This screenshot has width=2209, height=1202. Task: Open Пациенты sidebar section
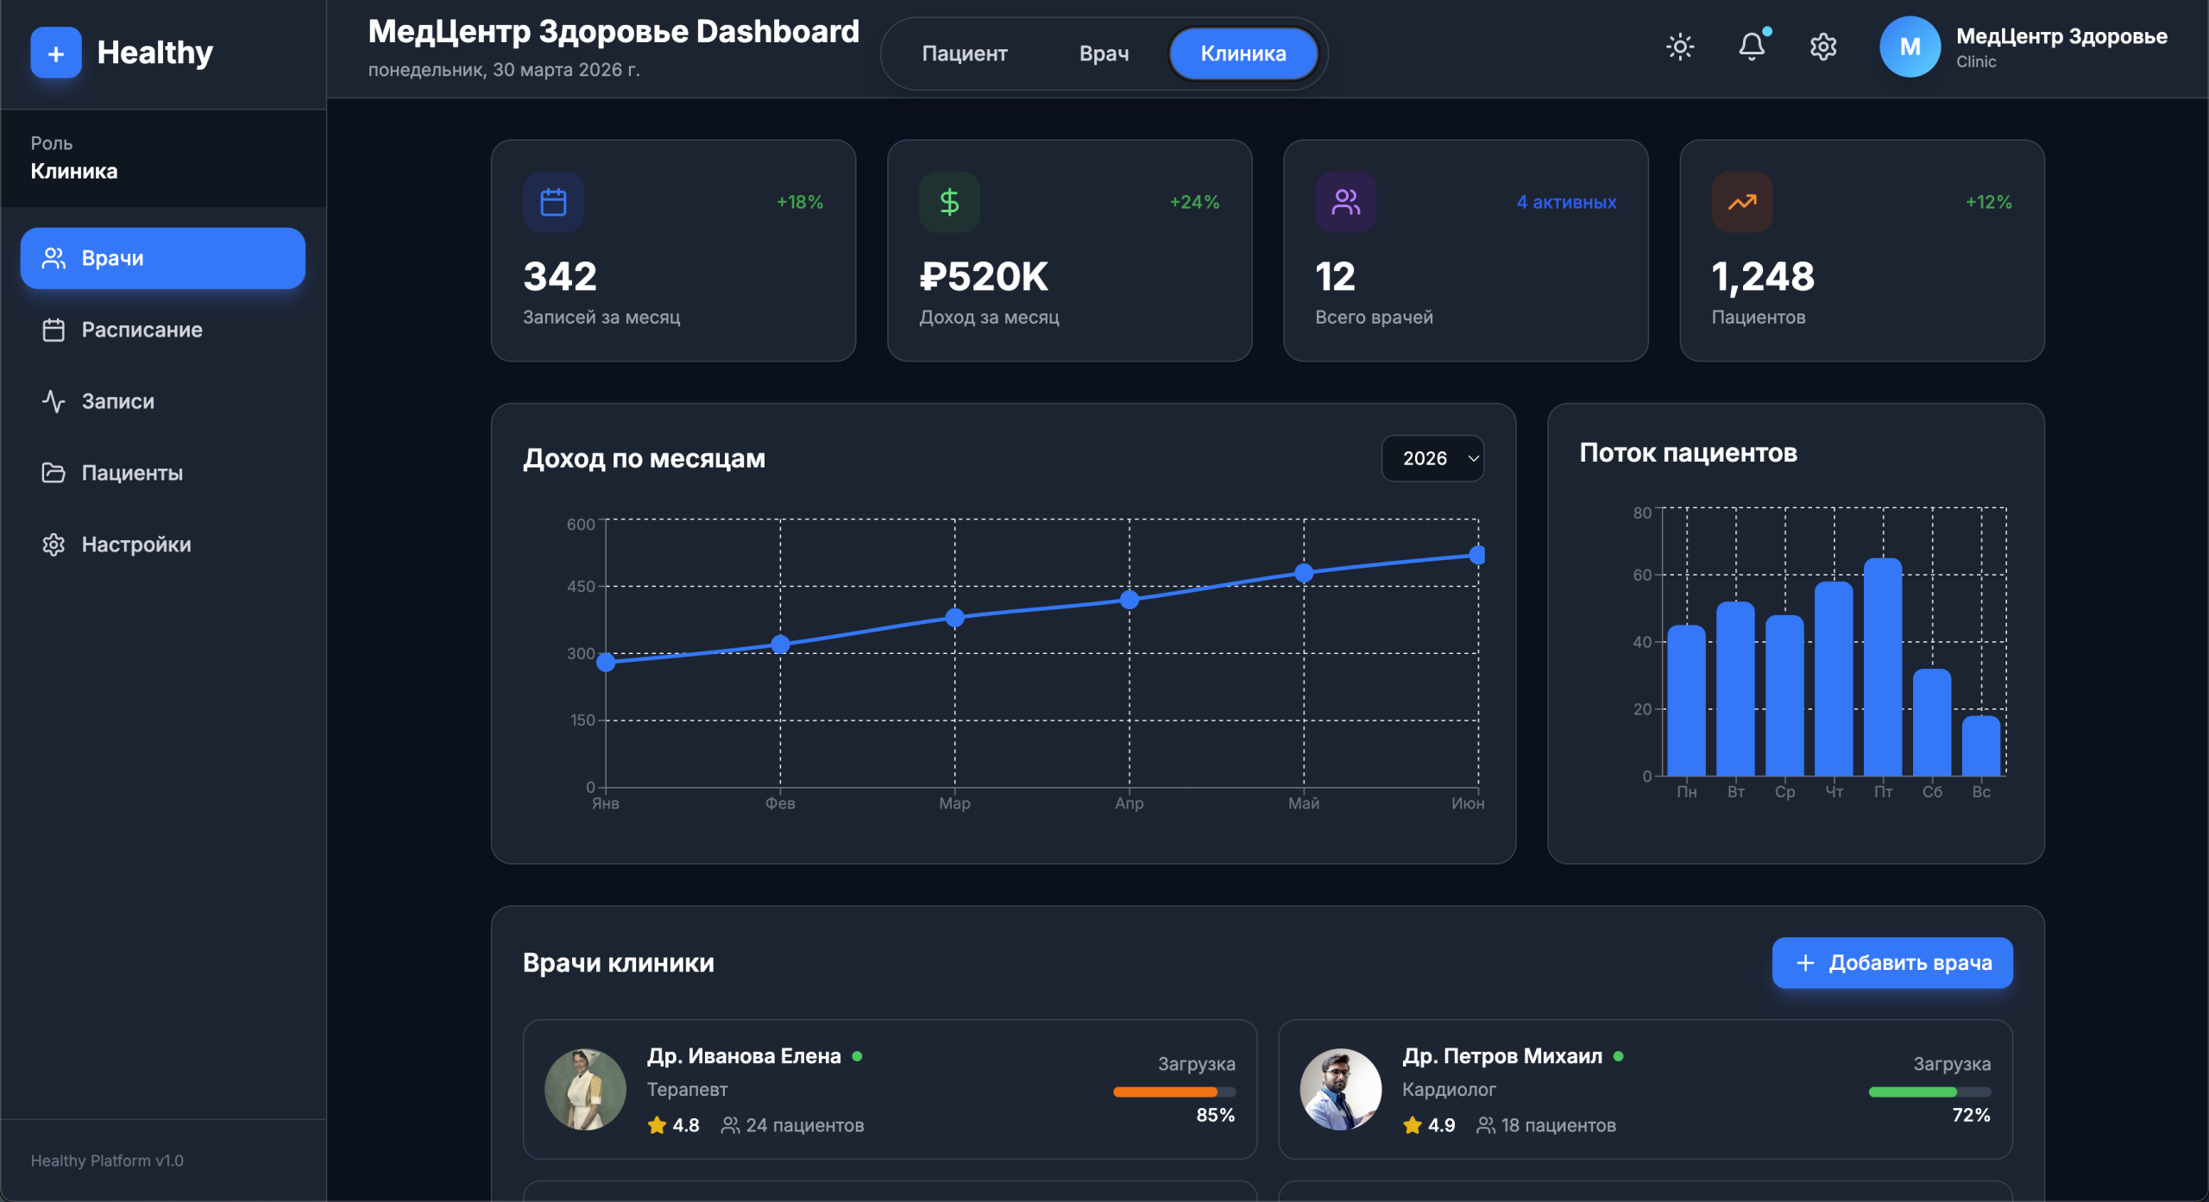pyautogui.click(x=132, y=473)
